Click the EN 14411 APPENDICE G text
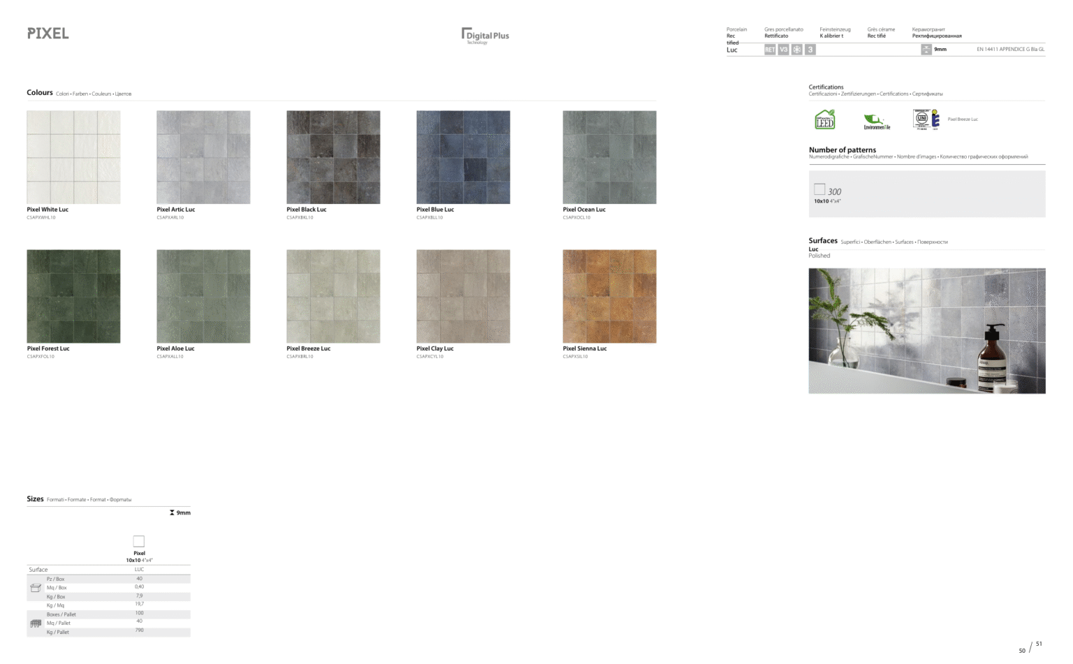The height and width of the screenshot is (664, 1073). pos(1011,49)
